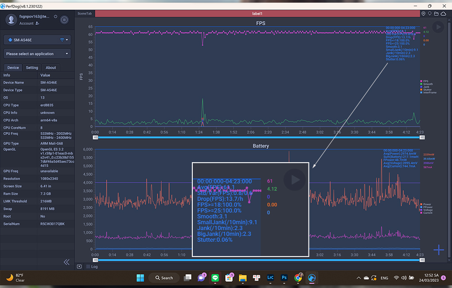Open account settings icon next to Account

[37, 23]
